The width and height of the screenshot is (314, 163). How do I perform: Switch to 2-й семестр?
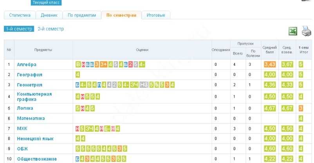coord(51,29)
